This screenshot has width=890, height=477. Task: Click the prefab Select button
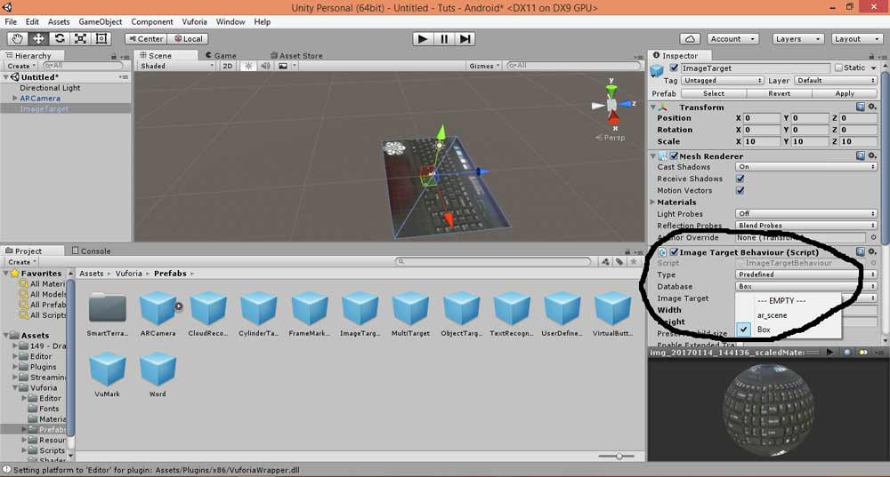coord(714,93)
